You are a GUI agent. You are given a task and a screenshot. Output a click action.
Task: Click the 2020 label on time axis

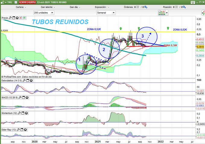[34, 142]
